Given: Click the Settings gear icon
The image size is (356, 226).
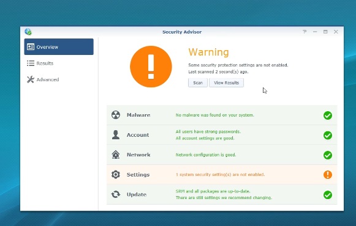Looking at the screenshot, I should pos(116,175).
